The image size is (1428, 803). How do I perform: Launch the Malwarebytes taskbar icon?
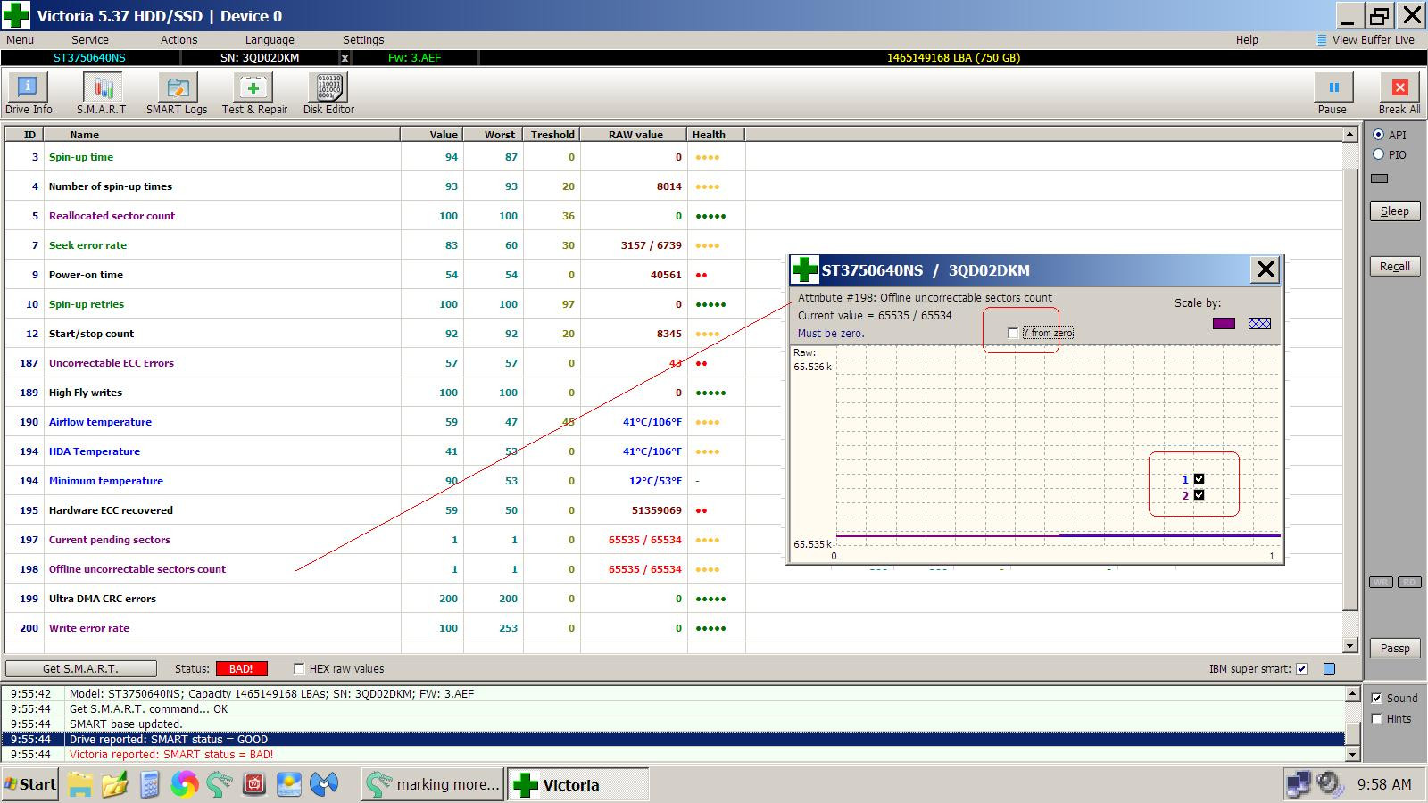tap(324, 784)
